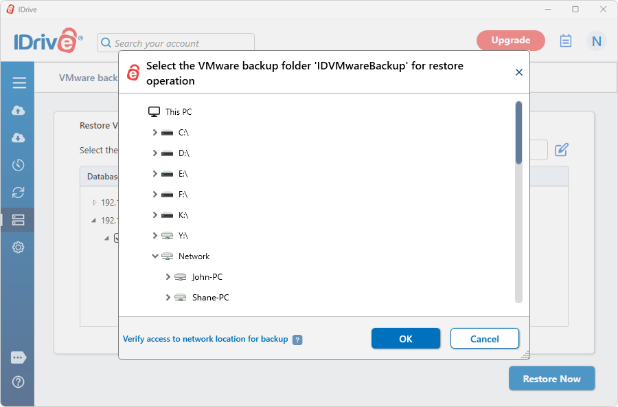The height and width of the screenshot is (407, 618).
Task: Expand the John-PC network node
Action: click(168, 277)
